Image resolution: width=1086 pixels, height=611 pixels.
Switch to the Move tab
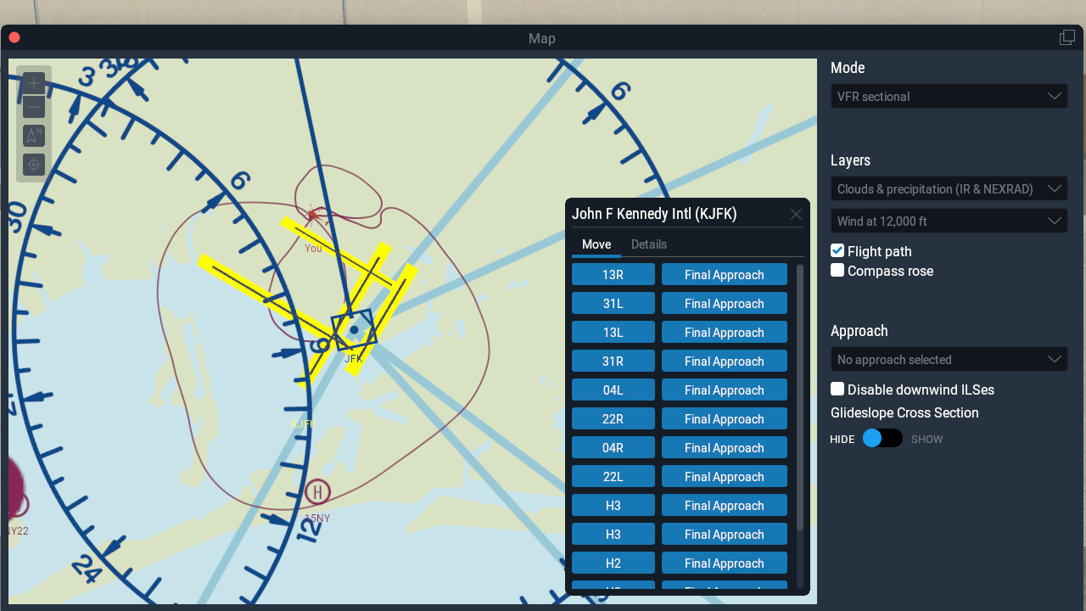pyautogui.click(x=596, y=244)
